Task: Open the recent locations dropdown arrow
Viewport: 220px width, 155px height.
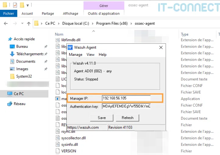Action: coord(22,23)
